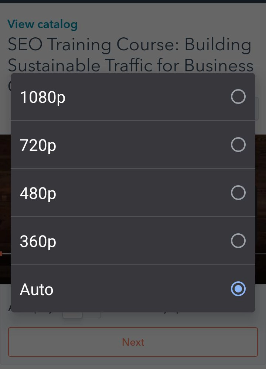
Task: Select the 1080p radio button
Action: tap(238, 97)
